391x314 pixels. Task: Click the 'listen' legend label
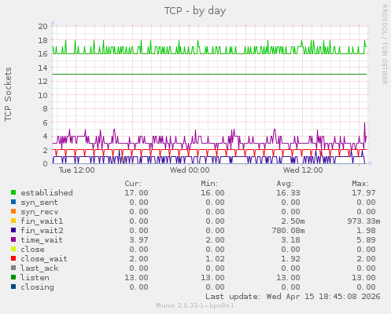pyautogui.click(x=35, y=278)
